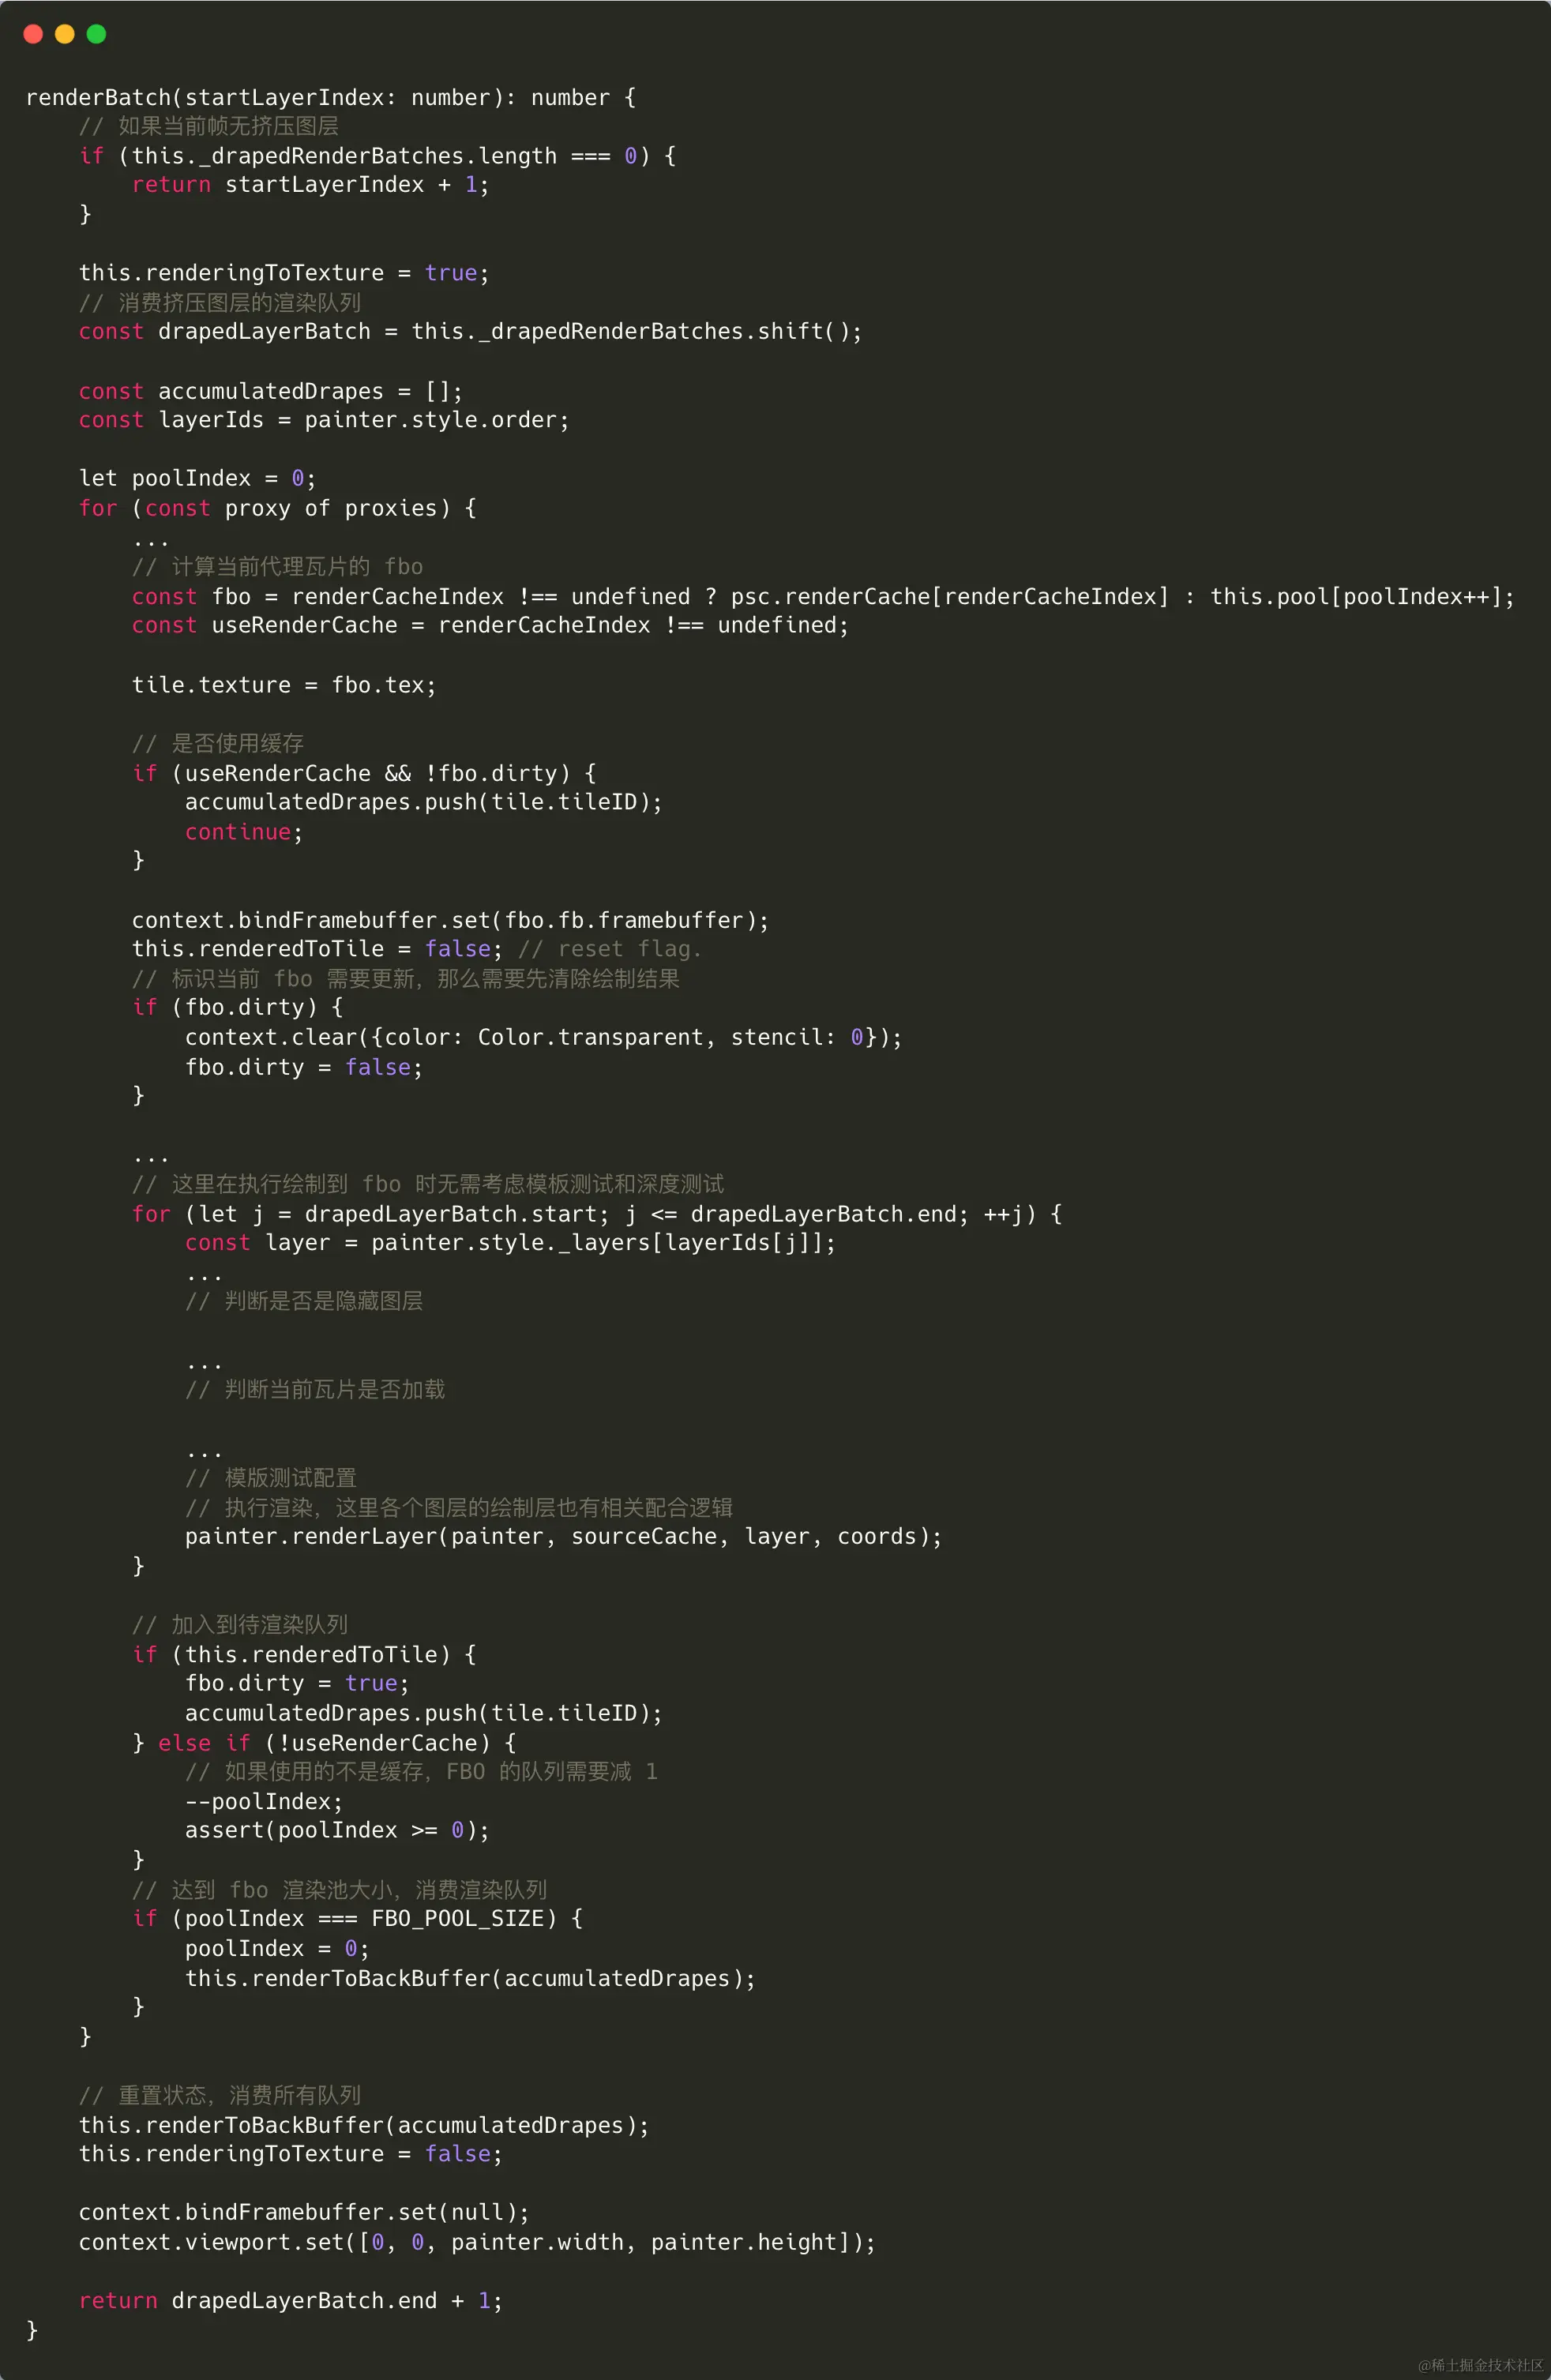Screen dimensions: 1551x2380
Task: Click the comment '模版测试配置'
Action: click(271, 1478)
